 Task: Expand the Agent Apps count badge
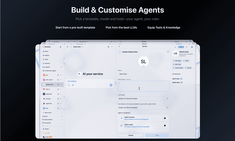[x=181, y=79]
